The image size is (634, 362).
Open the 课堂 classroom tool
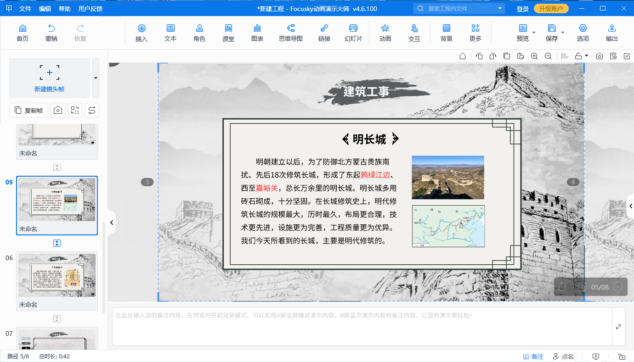[228, 33]
